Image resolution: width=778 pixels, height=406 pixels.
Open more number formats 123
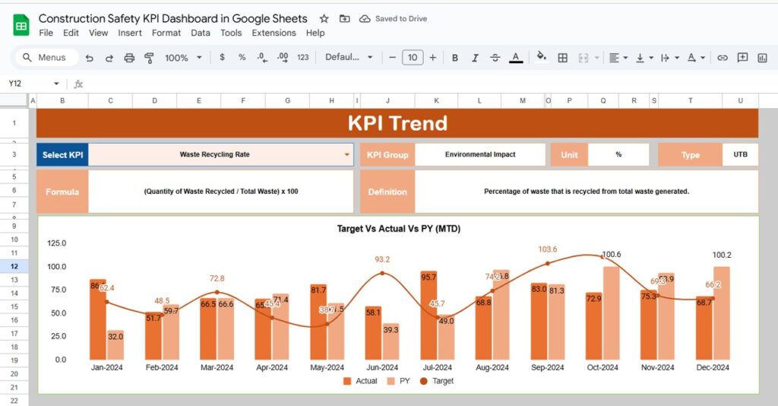pyautogui.click(x=302, y=57)
